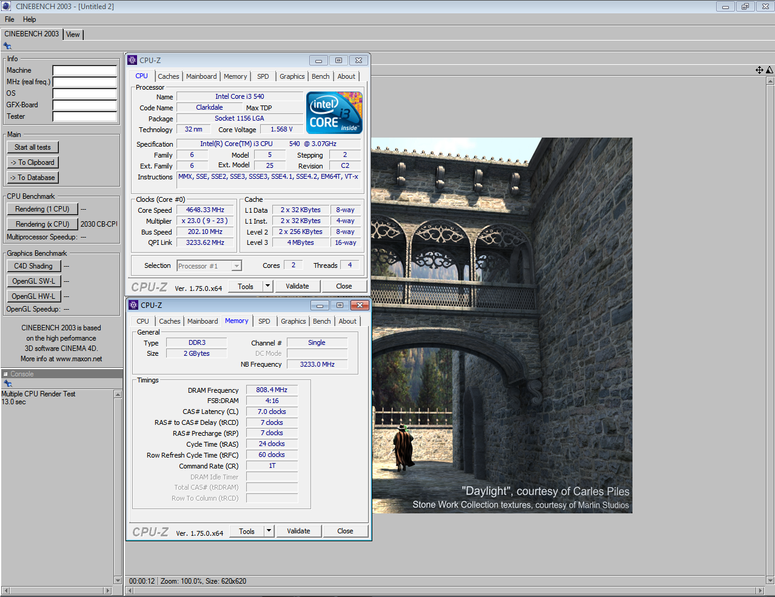The image size is (775, 597).
Task: Click the MHz (real freq.) input field
Action: coord(84,82)
